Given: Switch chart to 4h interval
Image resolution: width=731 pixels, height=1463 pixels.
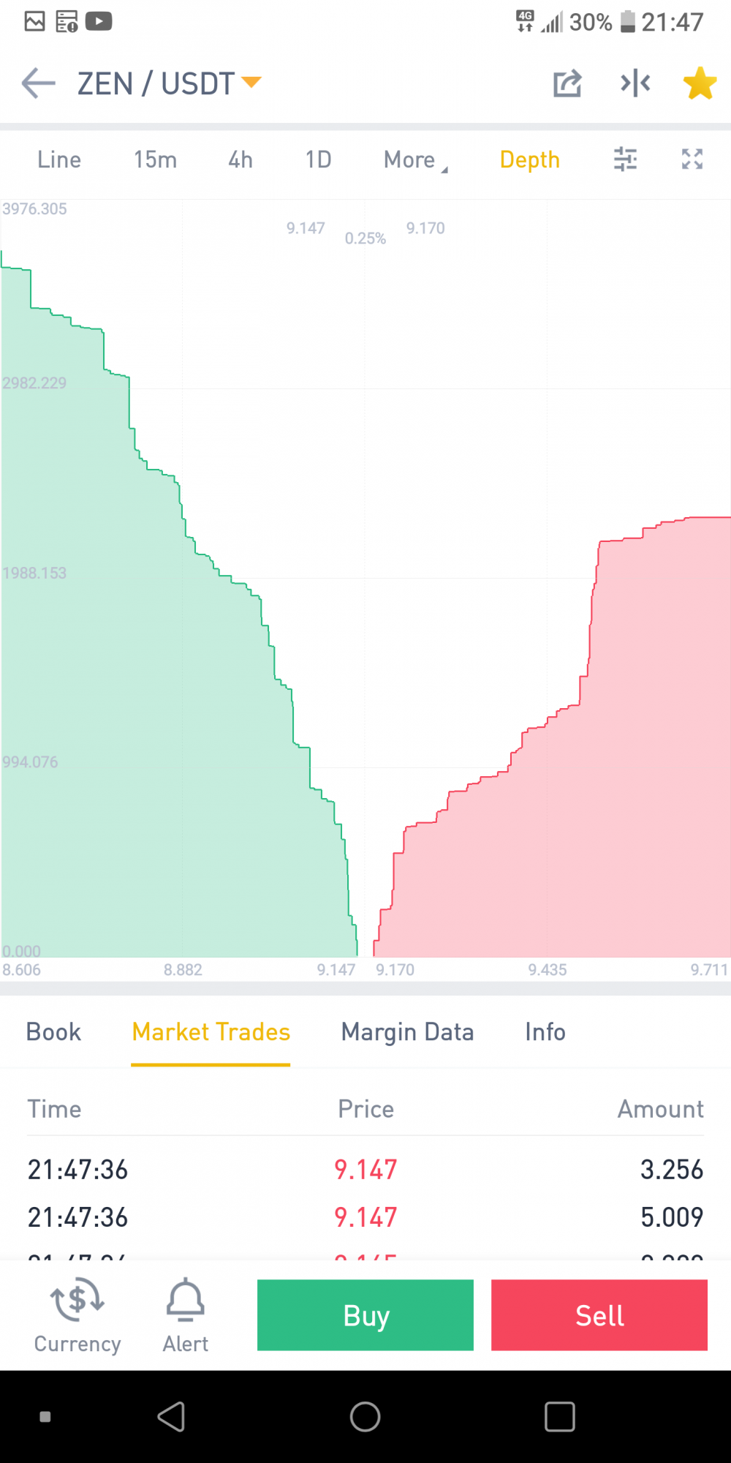Looking at the screenshot, I should pyautogui.click(x=240, y=159).
